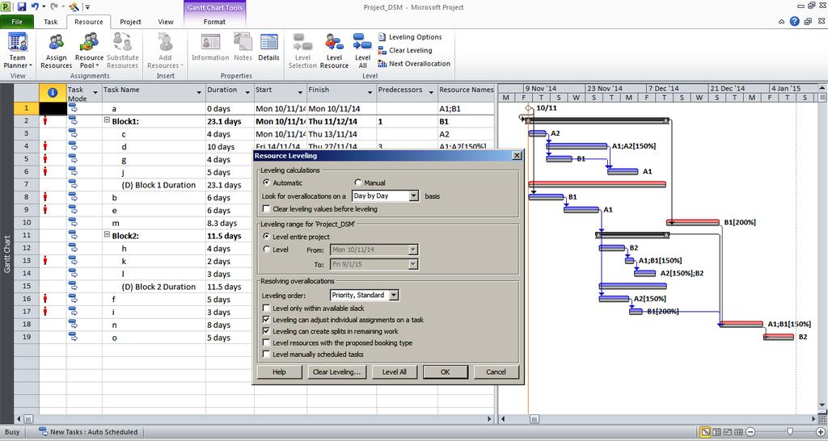Open Resource Pool menu
The width and height of the screenshot is (828, 441).
point(89,51)
